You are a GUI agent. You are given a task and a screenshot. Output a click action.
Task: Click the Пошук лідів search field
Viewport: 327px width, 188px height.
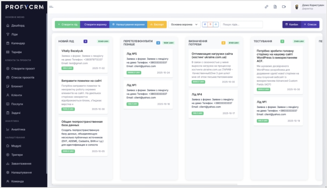tap(241, 24)
